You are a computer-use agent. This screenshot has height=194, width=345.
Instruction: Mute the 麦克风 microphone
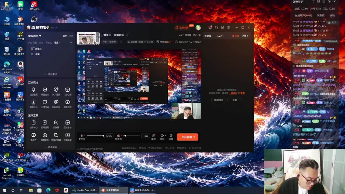[x=82, y=136]
